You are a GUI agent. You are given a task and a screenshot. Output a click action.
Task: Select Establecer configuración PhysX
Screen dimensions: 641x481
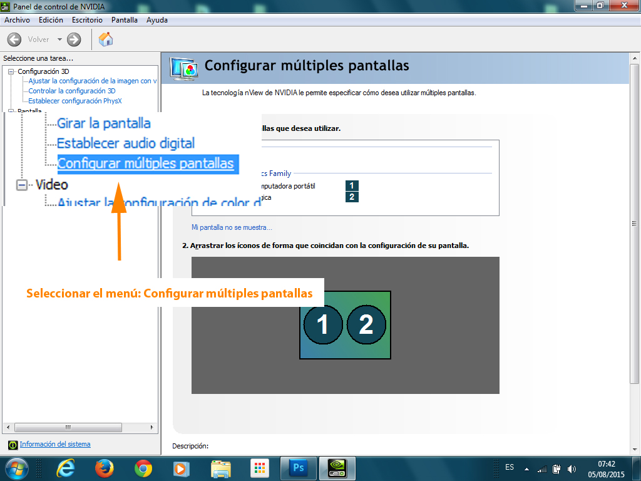(x=75, y=101)
